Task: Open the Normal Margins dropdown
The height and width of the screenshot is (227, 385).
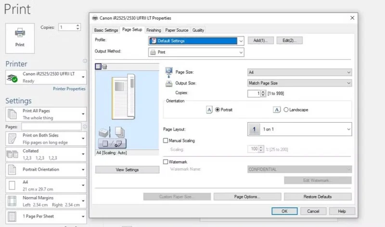Action: coord(46,201)
